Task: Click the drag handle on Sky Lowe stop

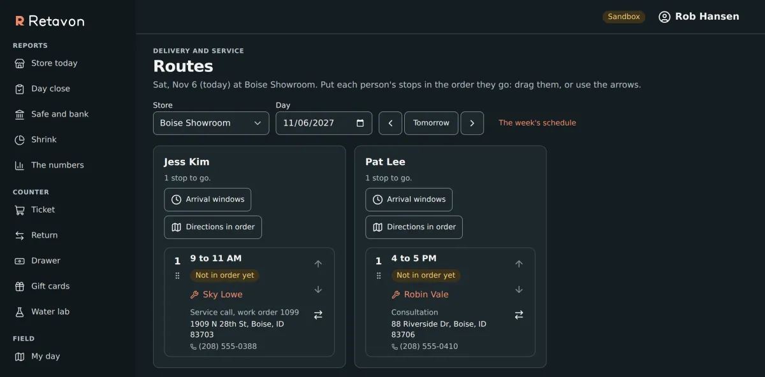Action: [x=177, y=276]
